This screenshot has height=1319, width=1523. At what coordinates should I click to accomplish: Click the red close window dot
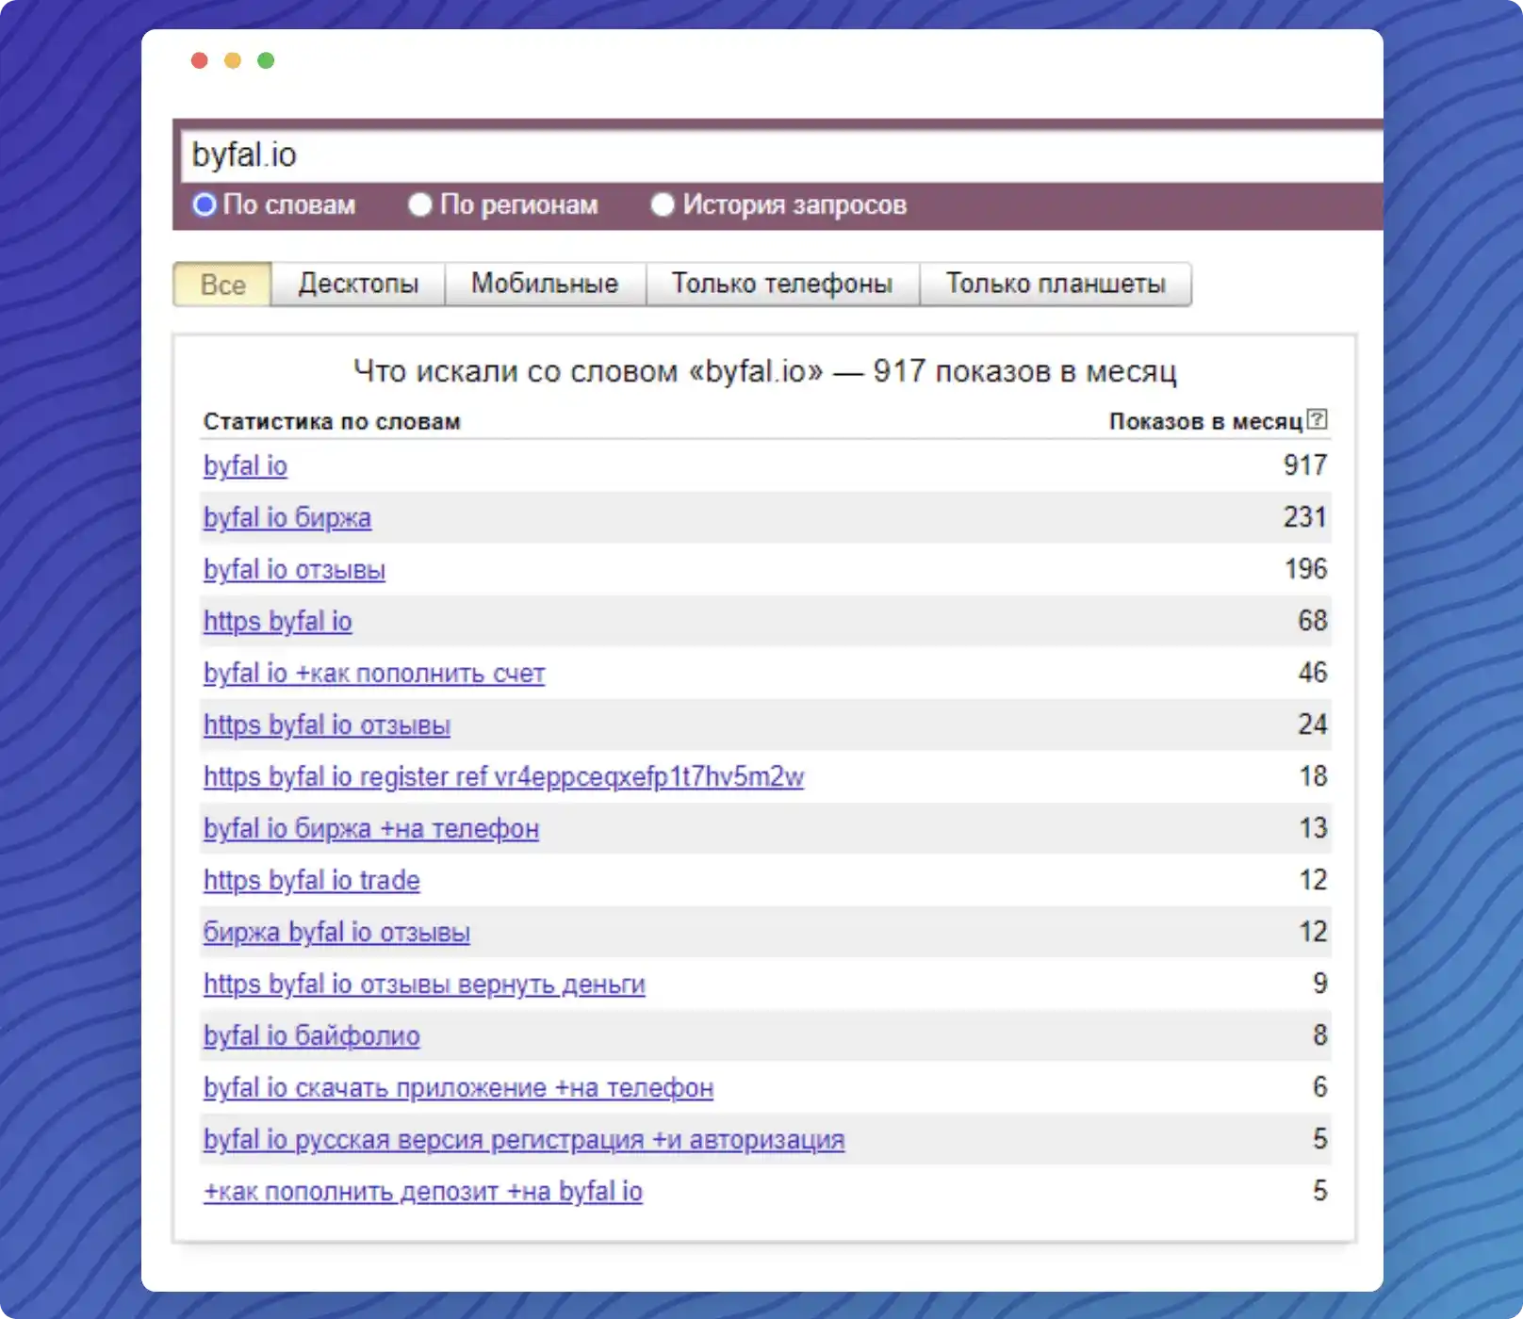coord(199,60)
